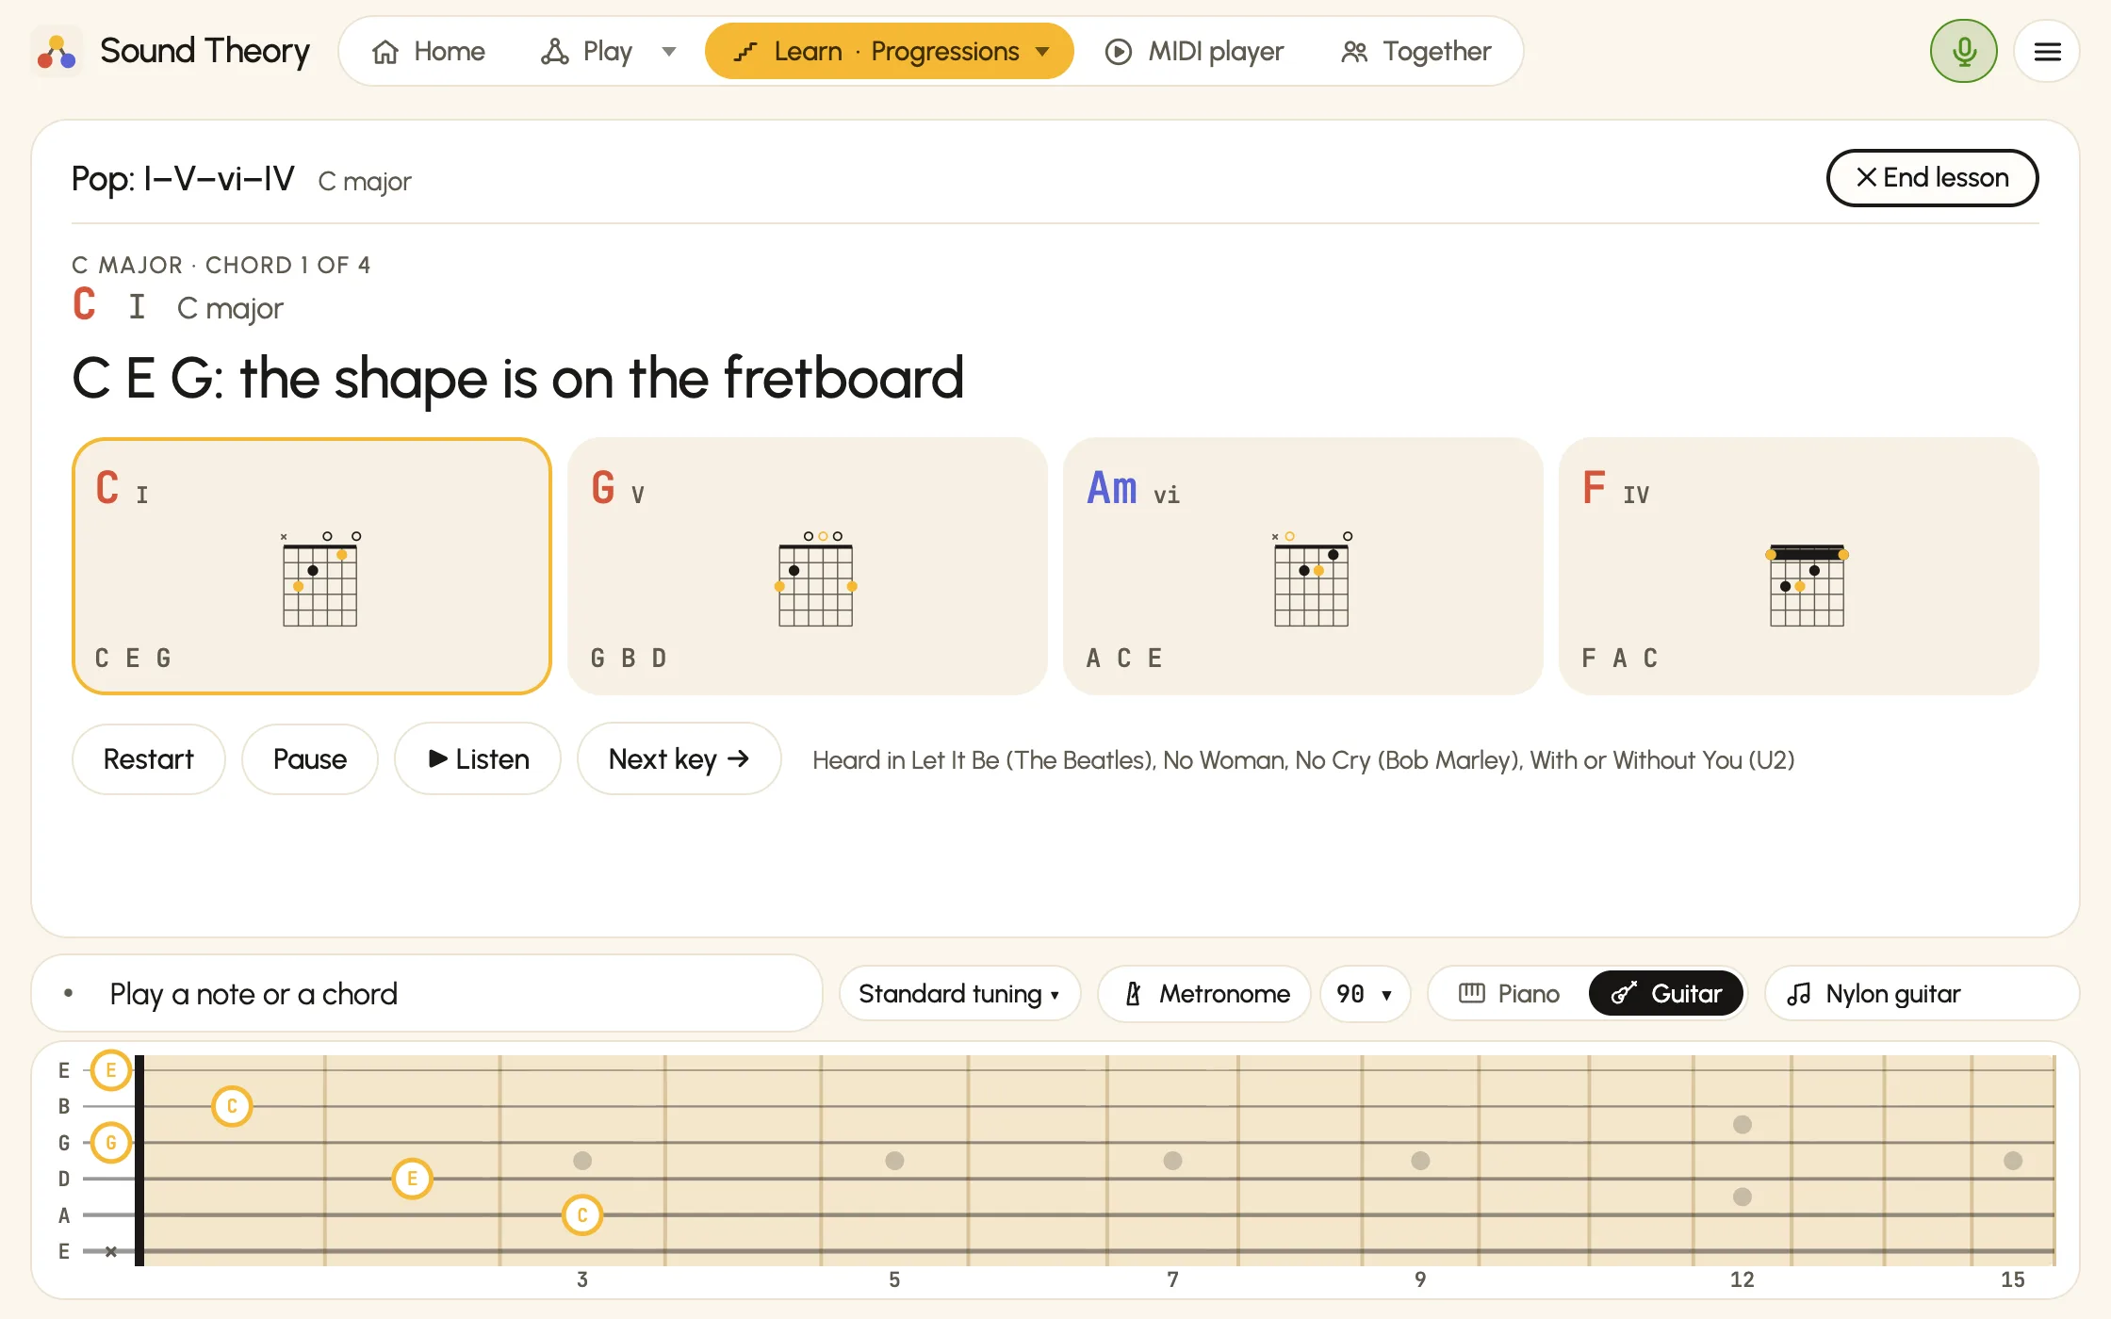This screenshot has width=2111, height=1319.
Task: Click the Pop: I–V–vi–IV lesson title
Action: point(183,178)
